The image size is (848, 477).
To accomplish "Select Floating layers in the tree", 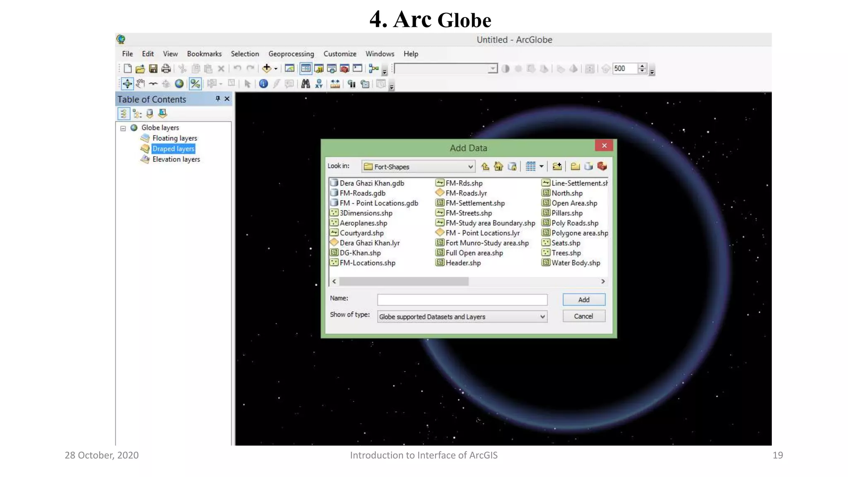I will pyautogui.click(x=174, y=138).
